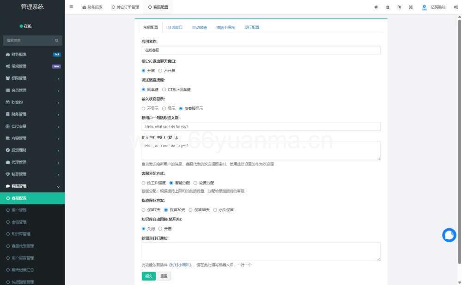Open 客服代表管理 in the sidebar submenu
This screenshot has height=285, width=462.
point(22,246)
